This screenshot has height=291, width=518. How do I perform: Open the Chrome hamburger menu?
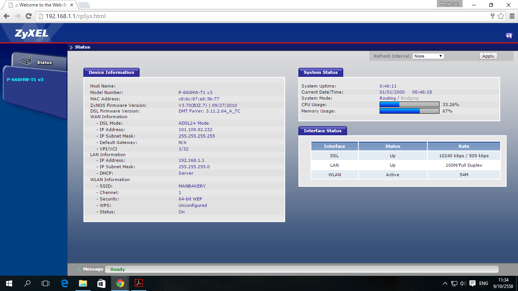[x=511, y=16]
